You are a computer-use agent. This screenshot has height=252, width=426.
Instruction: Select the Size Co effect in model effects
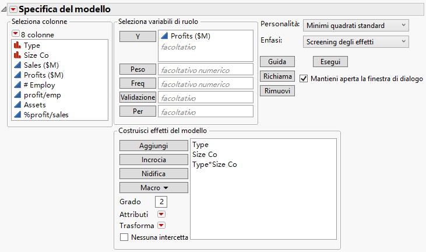point(205,155)
